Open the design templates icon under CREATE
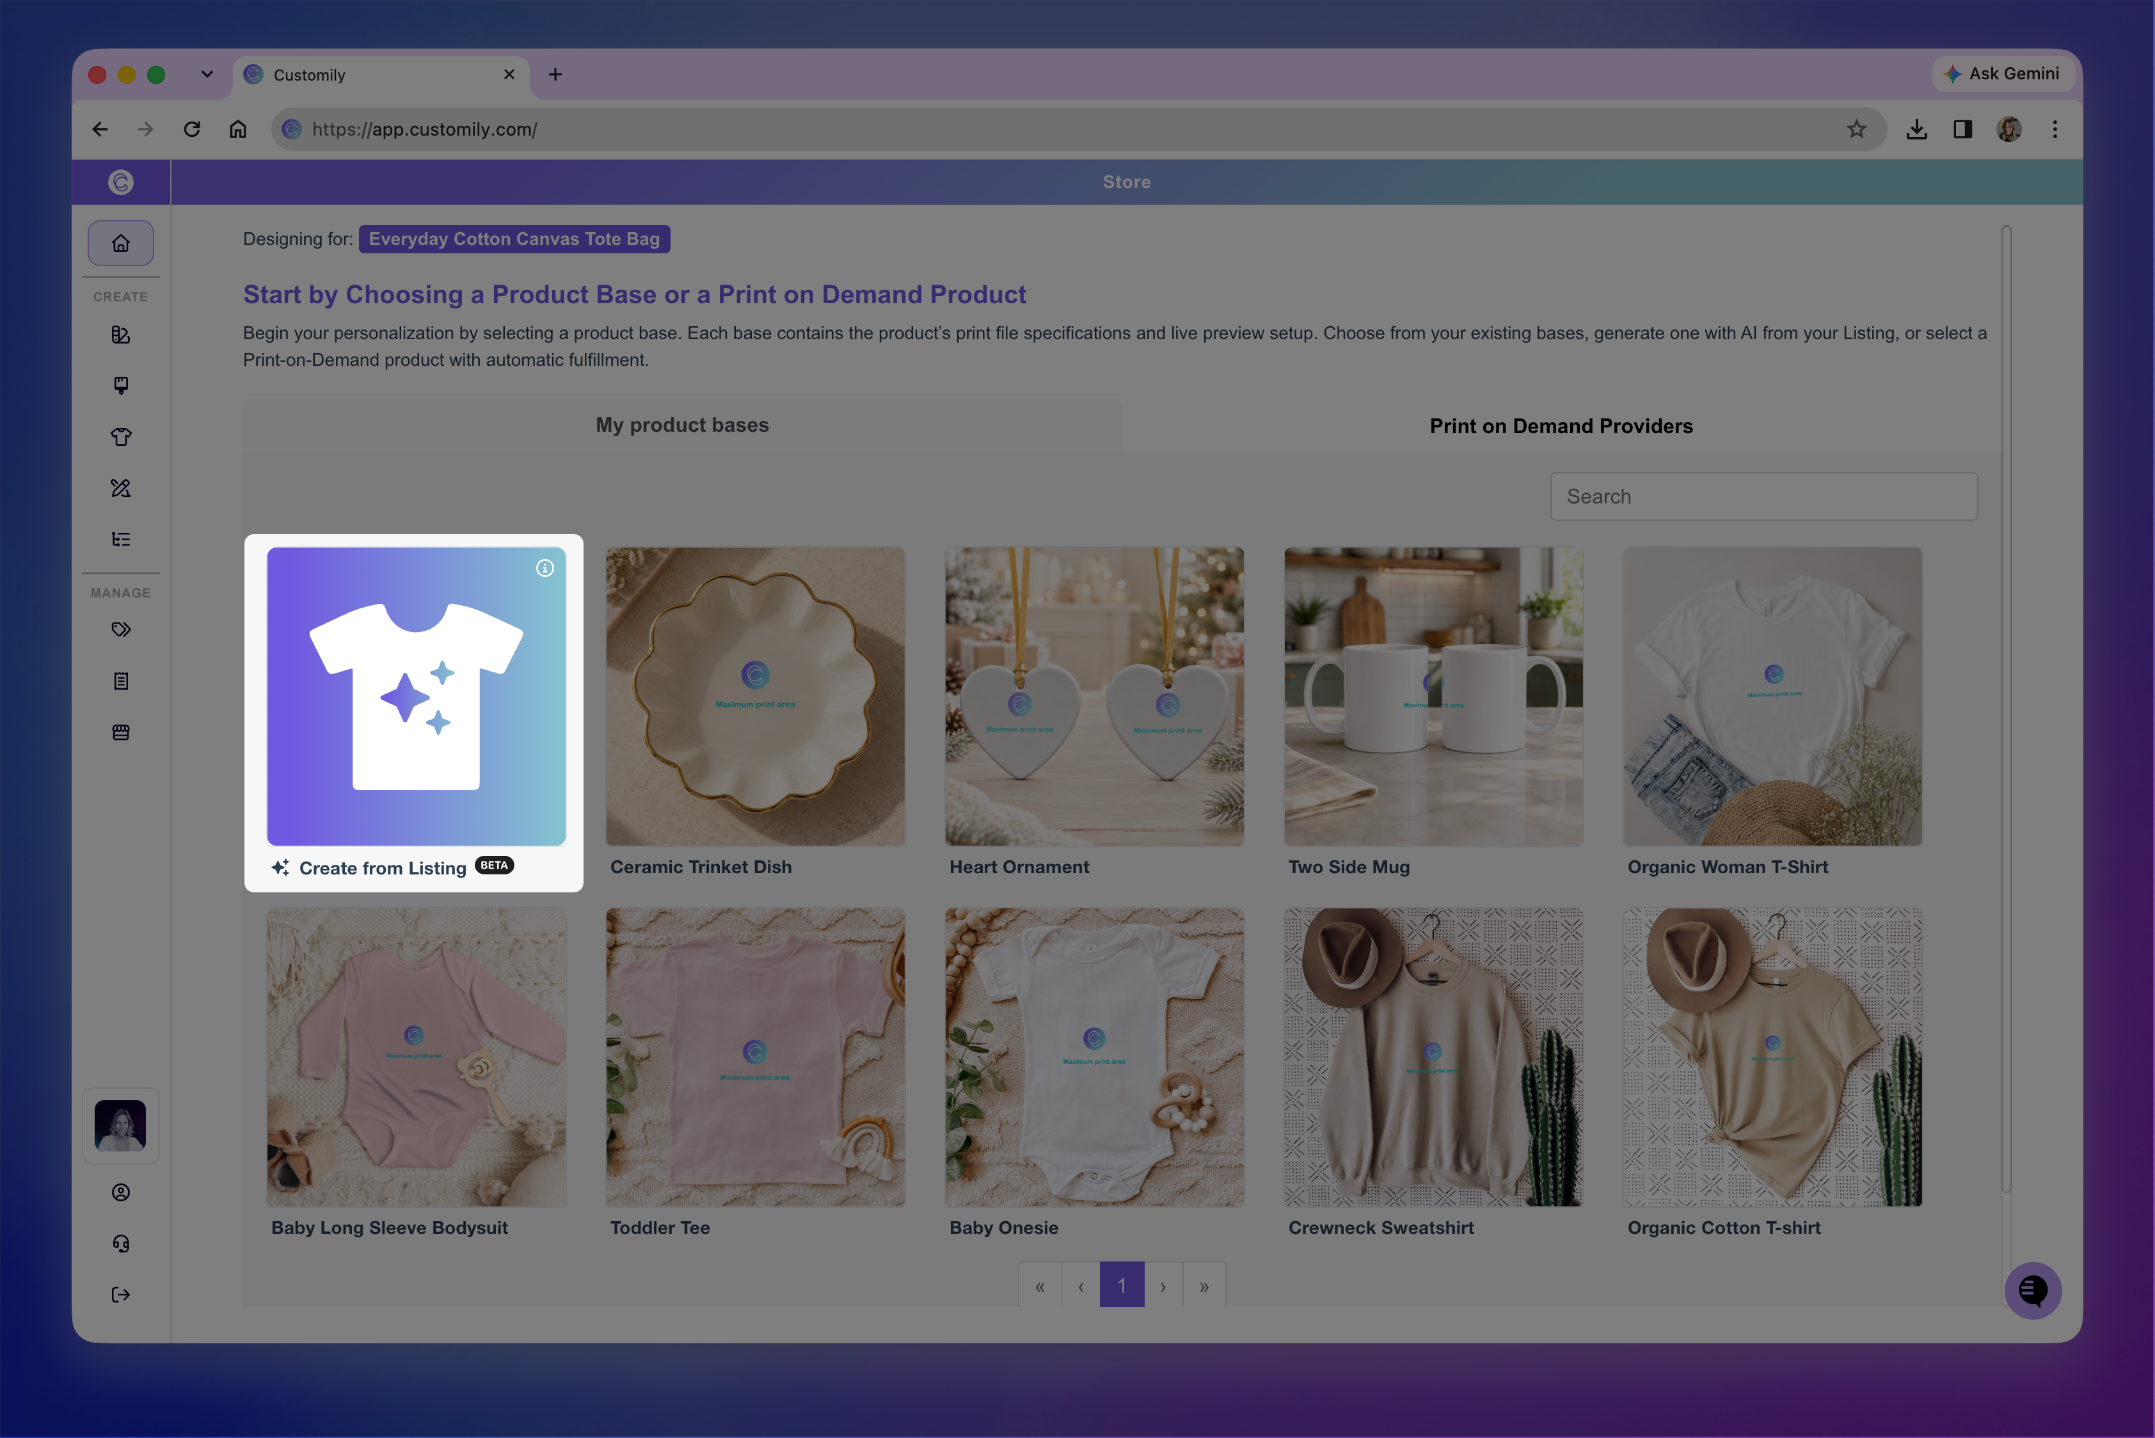The width and height of the screenshot is (2155, 1438). tap(120, 335)
